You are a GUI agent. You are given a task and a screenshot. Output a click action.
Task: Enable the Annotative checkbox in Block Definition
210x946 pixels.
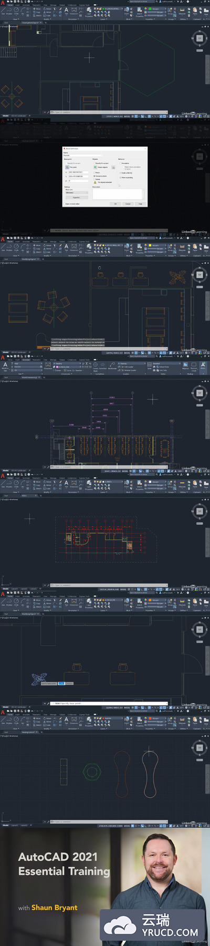point(120,163)
